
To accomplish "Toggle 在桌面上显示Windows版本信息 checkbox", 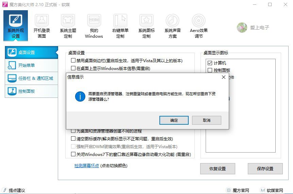I will pyautogui.click(x=73, y=68).
